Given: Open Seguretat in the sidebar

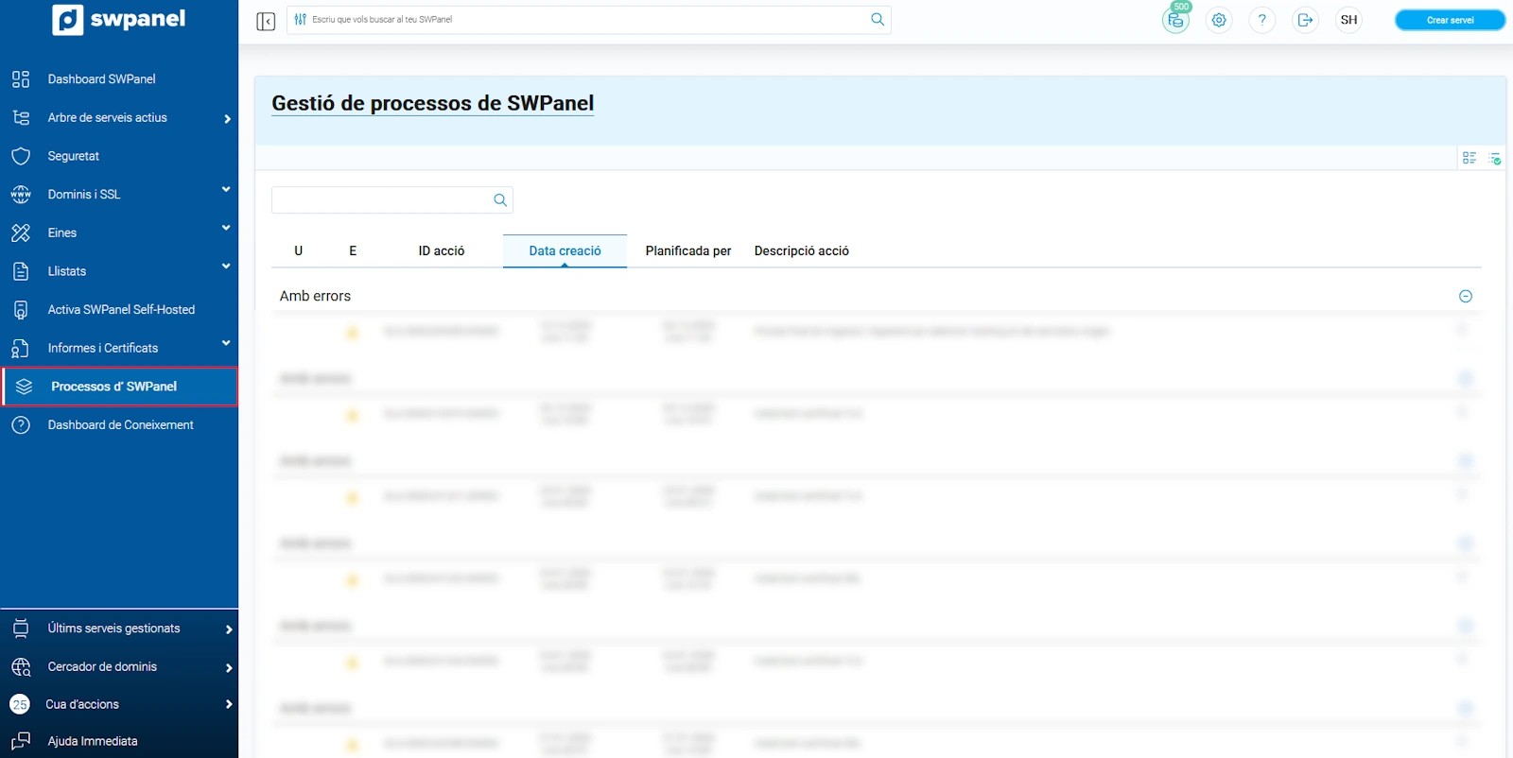Looking at the screenshot, I should click(x=74, y=156).
